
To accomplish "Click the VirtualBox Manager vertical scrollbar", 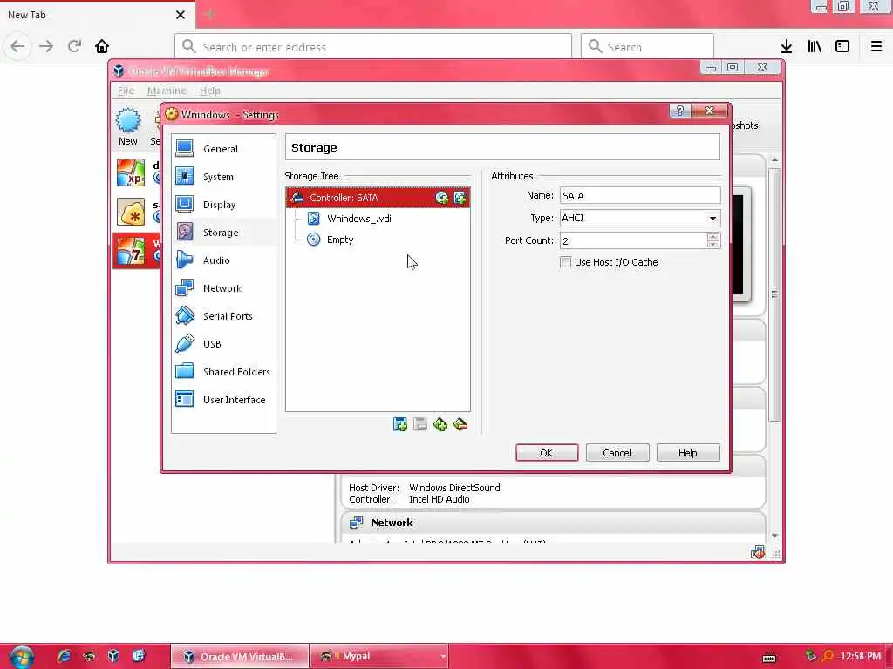I will pyautogui.click(x=774, y=294).
